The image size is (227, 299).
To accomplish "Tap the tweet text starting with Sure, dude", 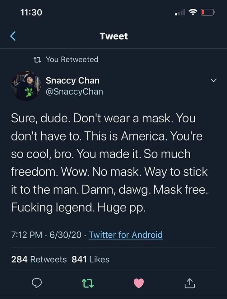I will click(x=109, y=163).
